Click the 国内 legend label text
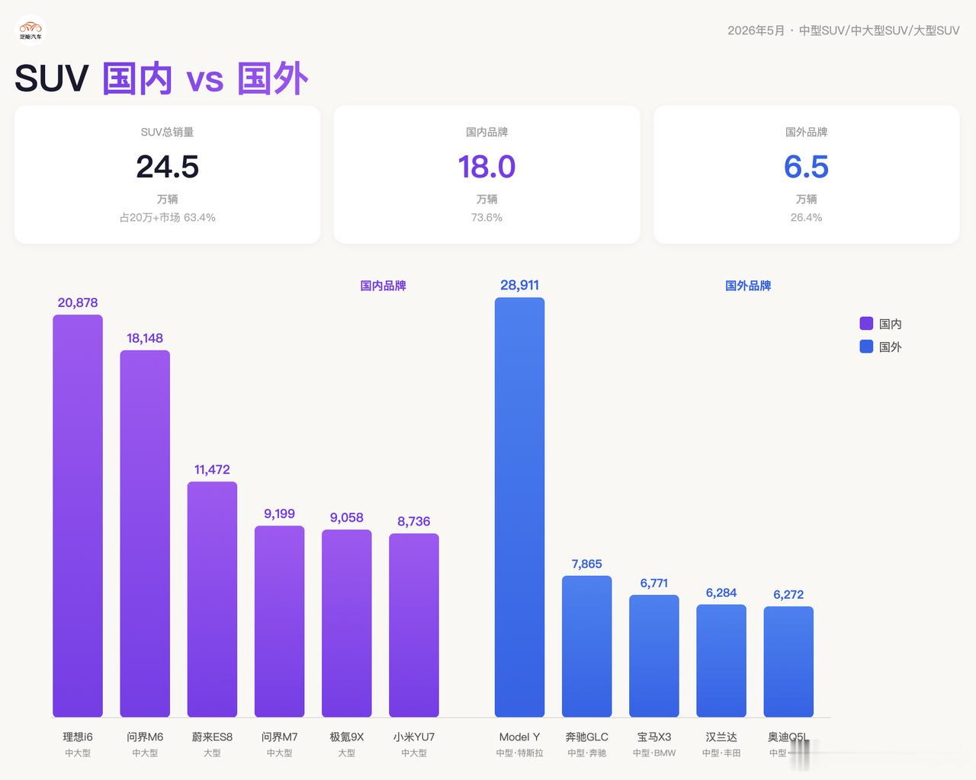Screen dimensions: 976x780 [890, 324]
